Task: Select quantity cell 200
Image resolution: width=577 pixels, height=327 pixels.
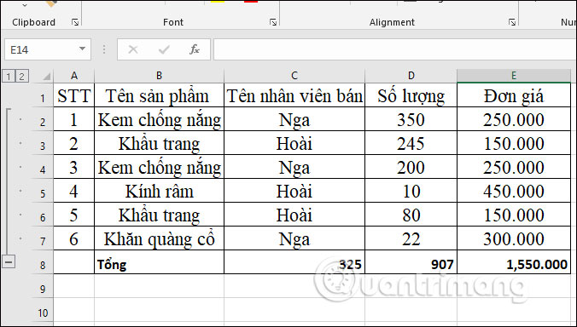Action: pyautogui.click(x=411, y=167)
